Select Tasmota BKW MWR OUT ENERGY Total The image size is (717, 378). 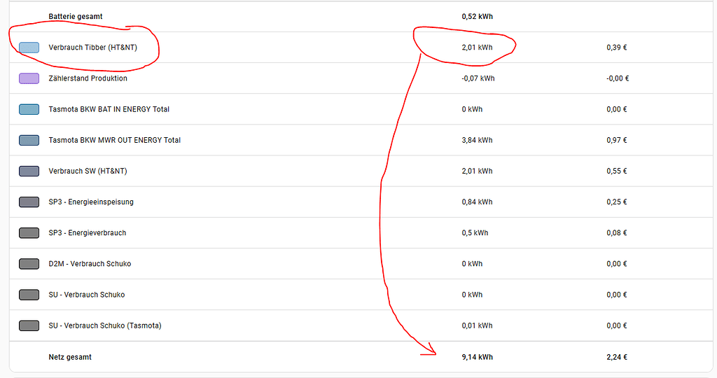coord(114,140)
